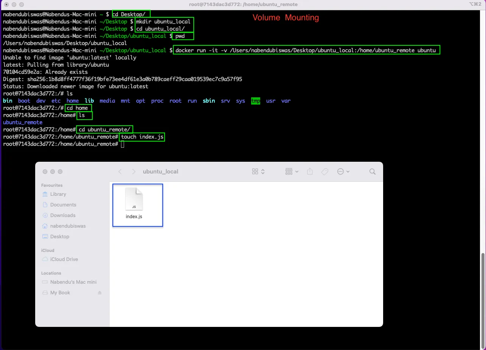Click the Locations sidebar heading

51,273
